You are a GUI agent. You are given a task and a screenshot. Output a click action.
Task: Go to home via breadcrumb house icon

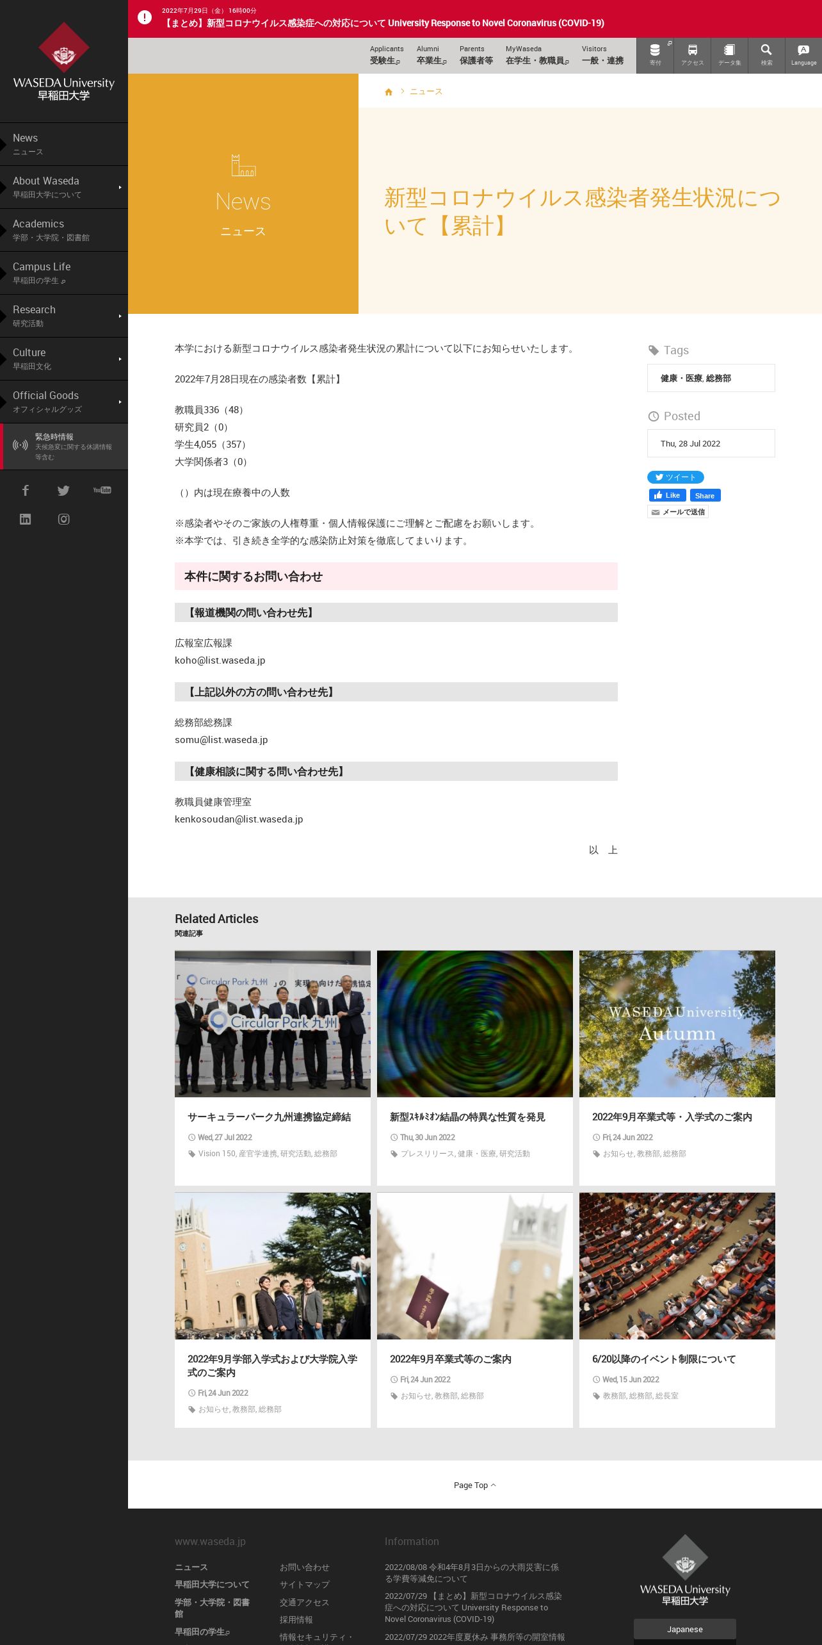pos(389,92)
